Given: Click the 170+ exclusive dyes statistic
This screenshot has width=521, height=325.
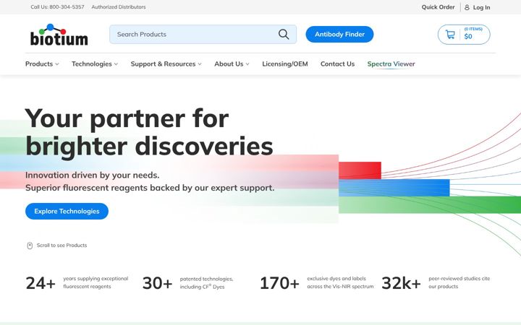Looking at the screenshot, I should 317,283.
